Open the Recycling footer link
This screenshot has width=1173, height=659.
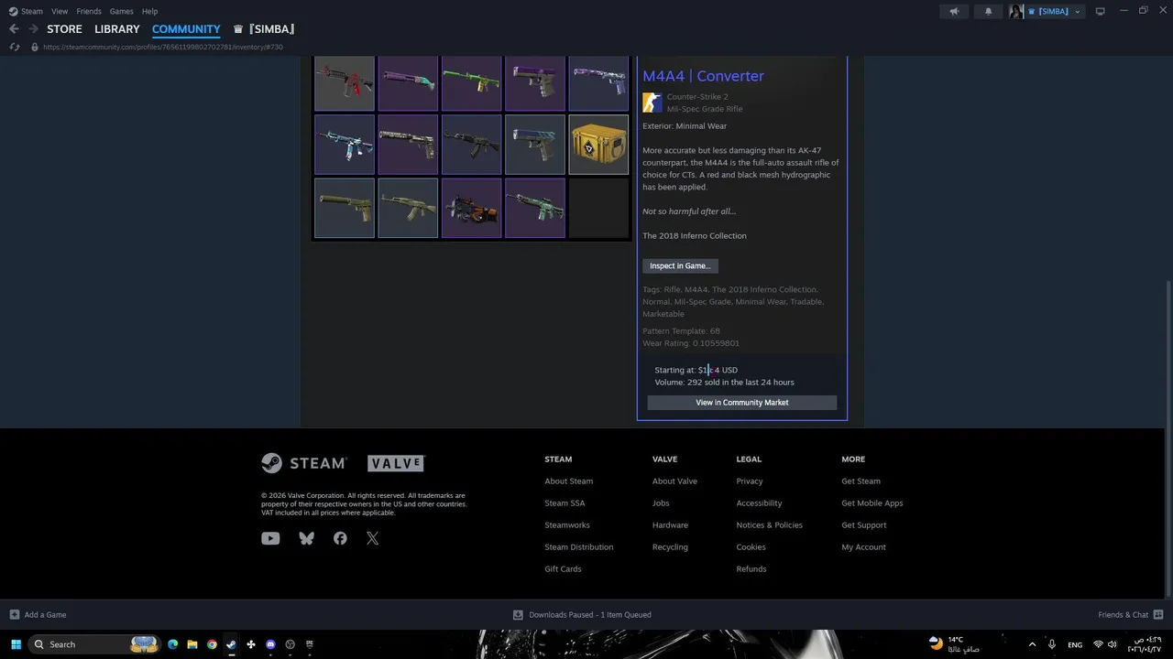670,547
